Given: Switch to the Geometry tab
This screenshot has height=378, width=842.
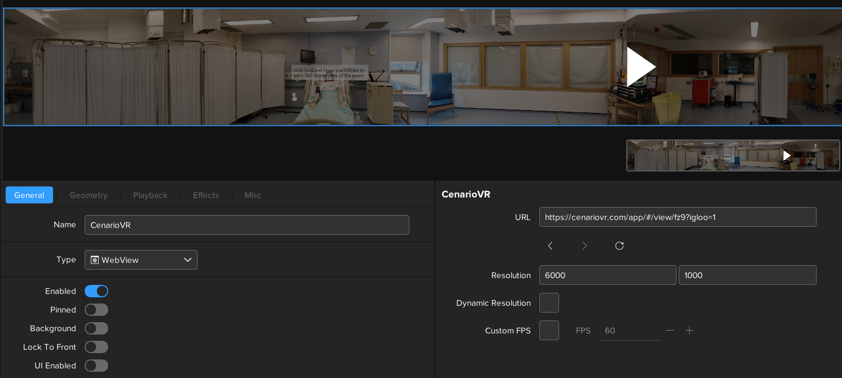Looking at the screenshot, I should tap(89, 195).
